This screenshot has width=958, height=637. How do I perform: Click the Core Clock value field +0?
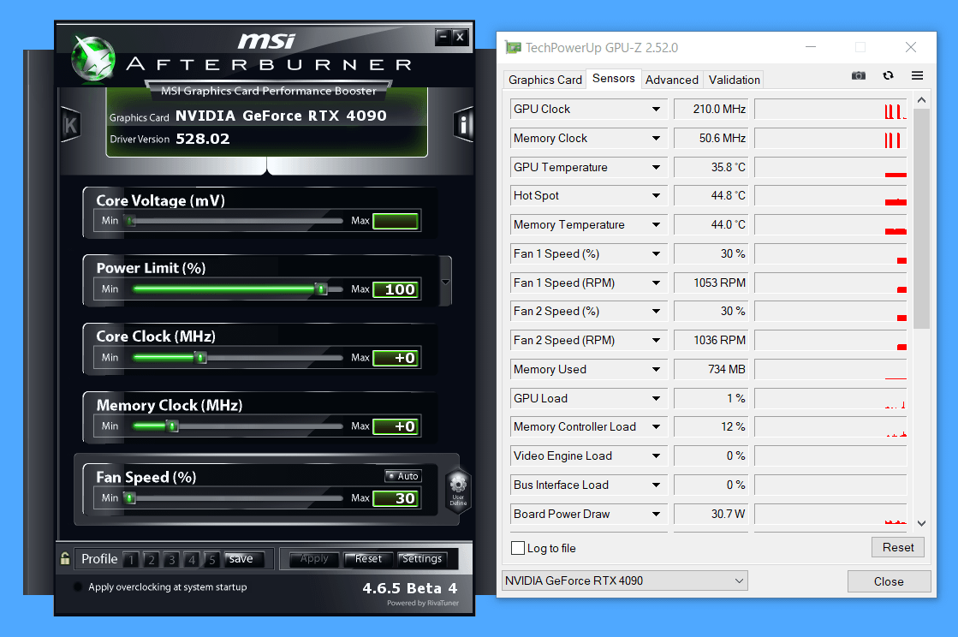[x=396, y=358]
